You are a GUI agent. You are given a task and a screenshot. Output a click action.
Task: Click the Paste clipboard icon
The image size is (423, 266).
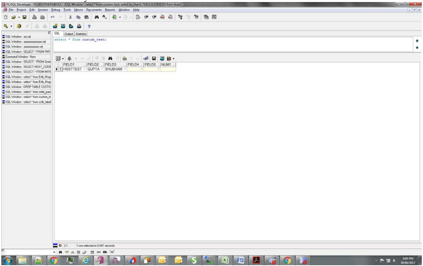(x=87, y=17)
